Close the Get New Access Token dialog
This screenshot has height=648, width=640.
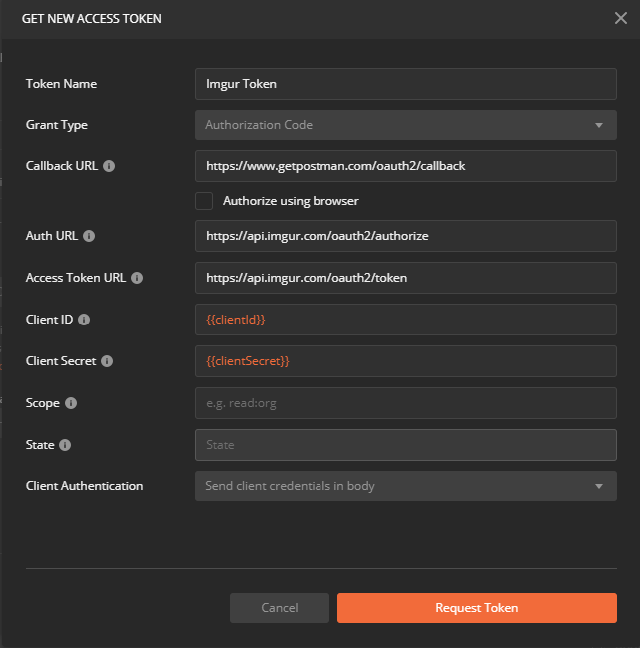(621, 18)
